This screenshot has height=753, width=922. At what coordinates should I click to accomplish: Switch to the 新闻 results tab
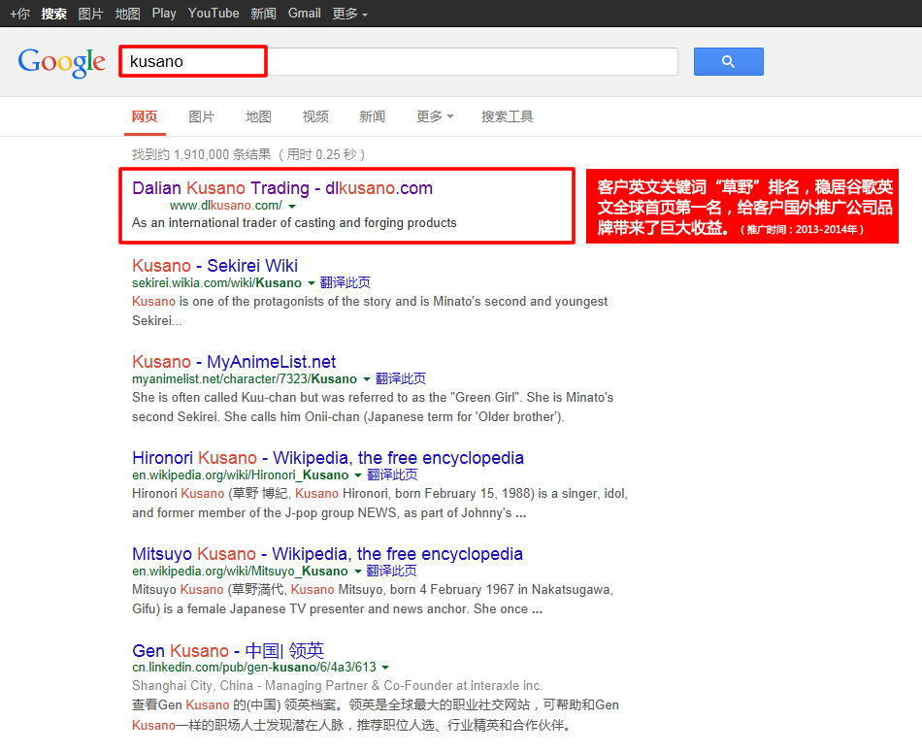[373, 116]
